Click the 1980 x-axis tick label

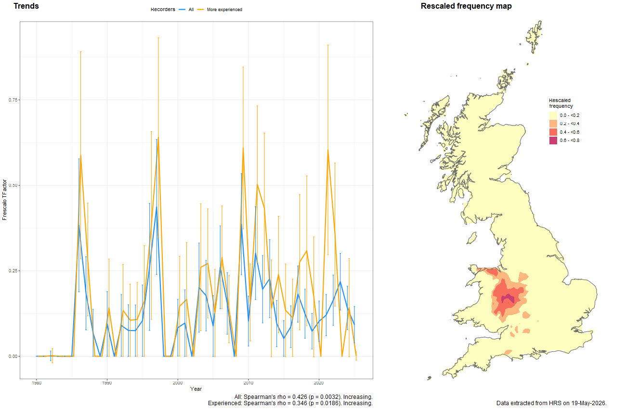(x=37, y=383)
